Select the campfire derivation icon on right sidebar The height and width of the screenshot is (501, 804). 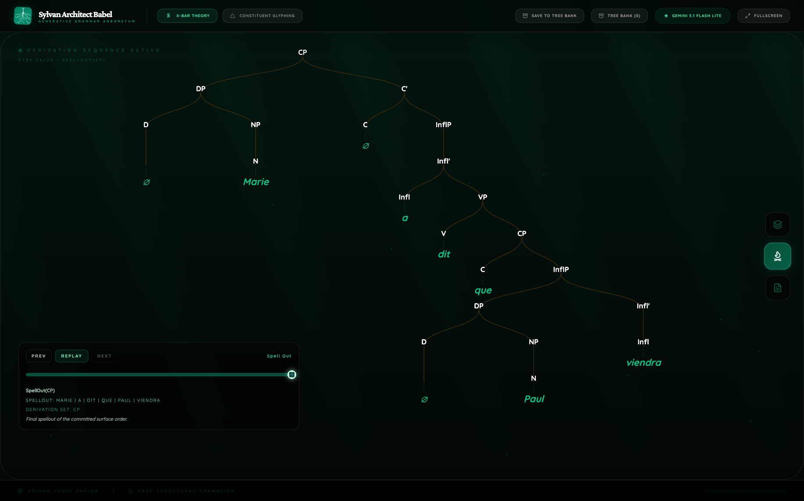click(x=777, y=256)
